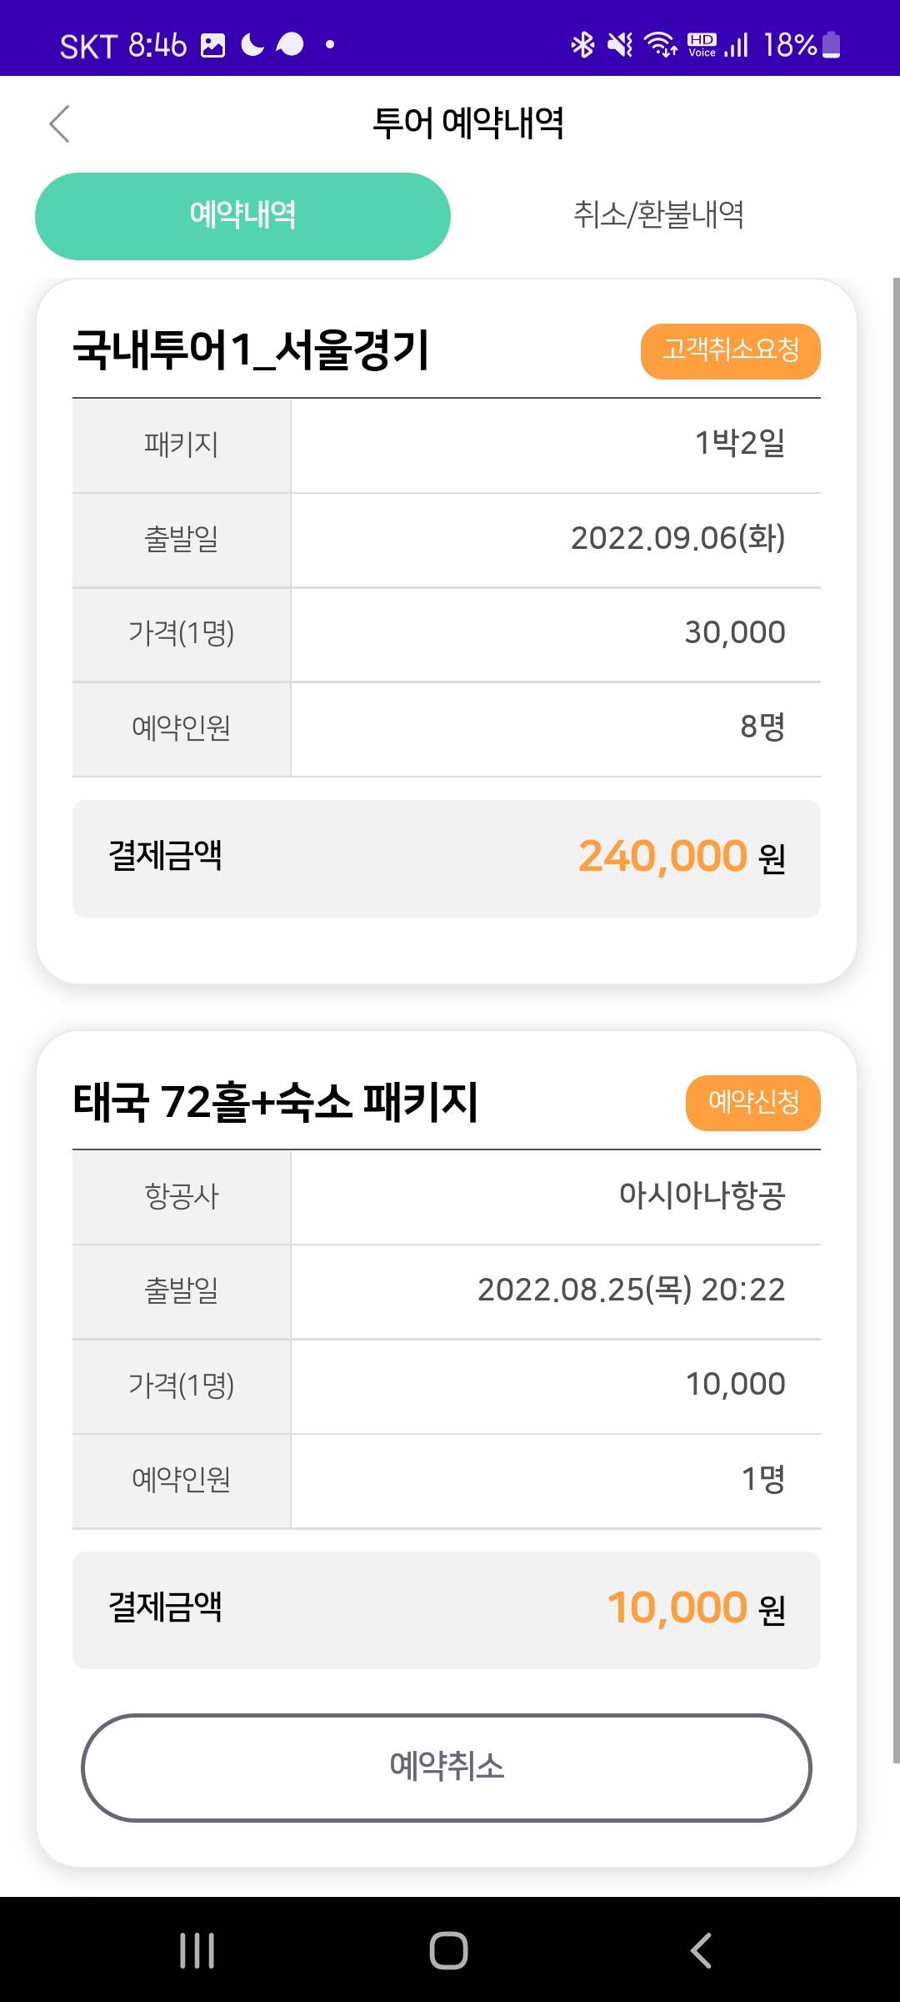Open 국내투어1_서울경기 reservation title
Screen dimensions: 900x2002
(251, 350)
